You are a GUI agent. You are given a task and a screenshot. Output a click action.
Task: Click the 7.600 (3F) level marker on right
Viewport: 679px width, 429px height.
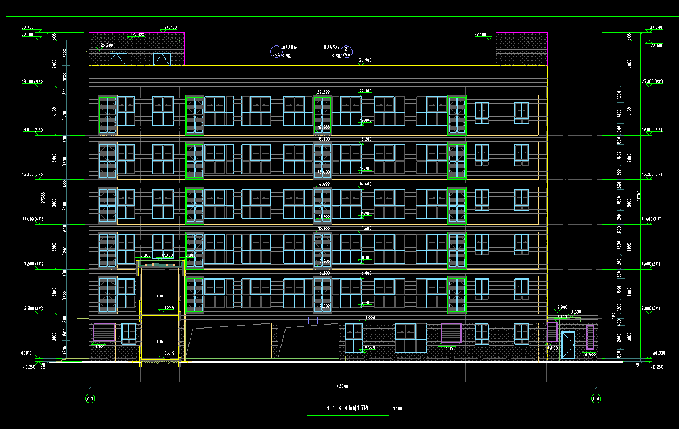(652, 264)
